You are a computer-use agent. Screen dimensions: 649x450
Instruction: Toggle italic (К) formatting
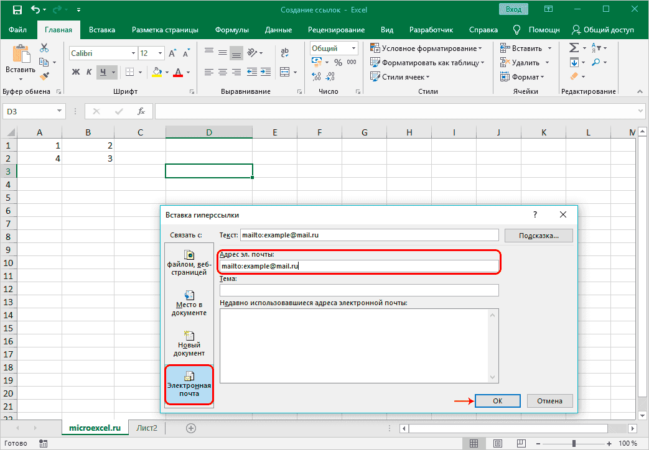tap(90, 72)
